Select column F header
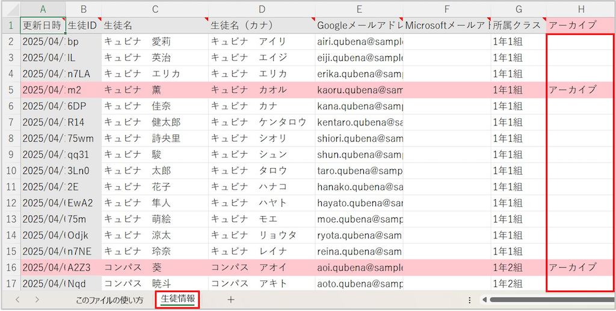 (447, 9)
